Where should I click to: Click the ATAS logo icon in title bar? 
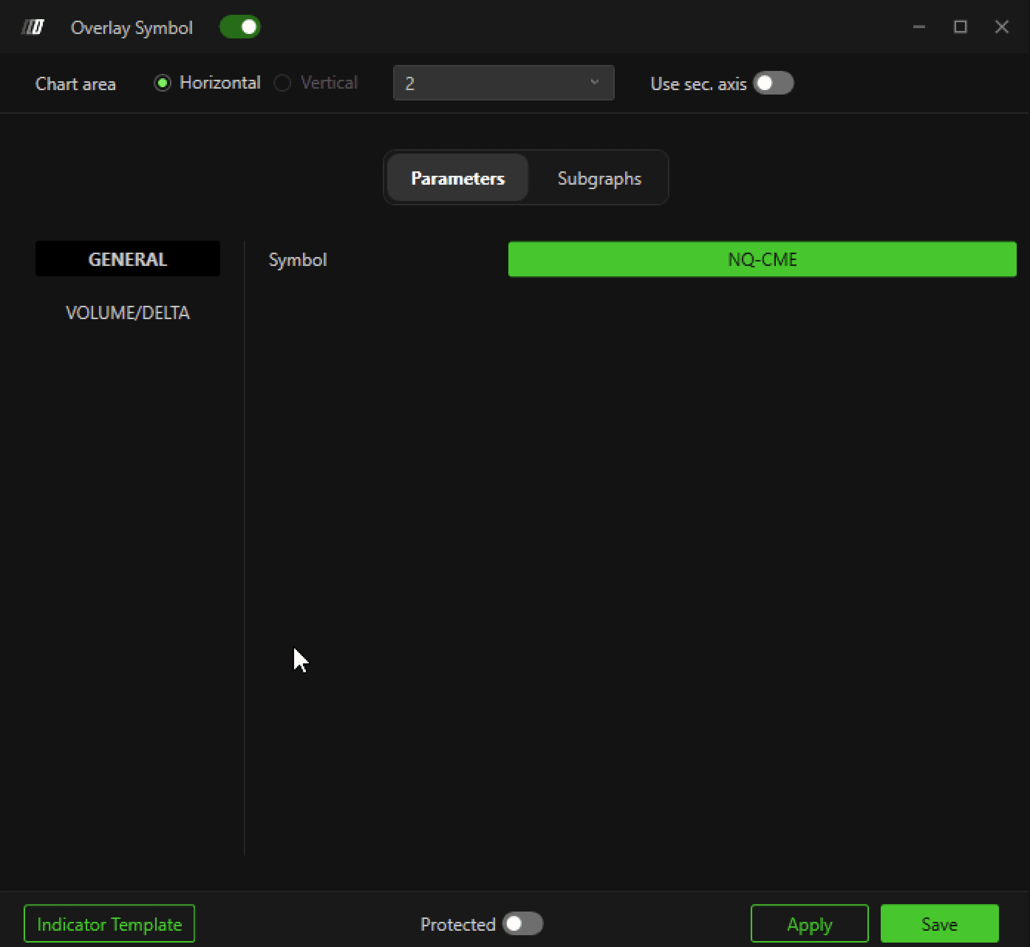click(x=33, y=27)
